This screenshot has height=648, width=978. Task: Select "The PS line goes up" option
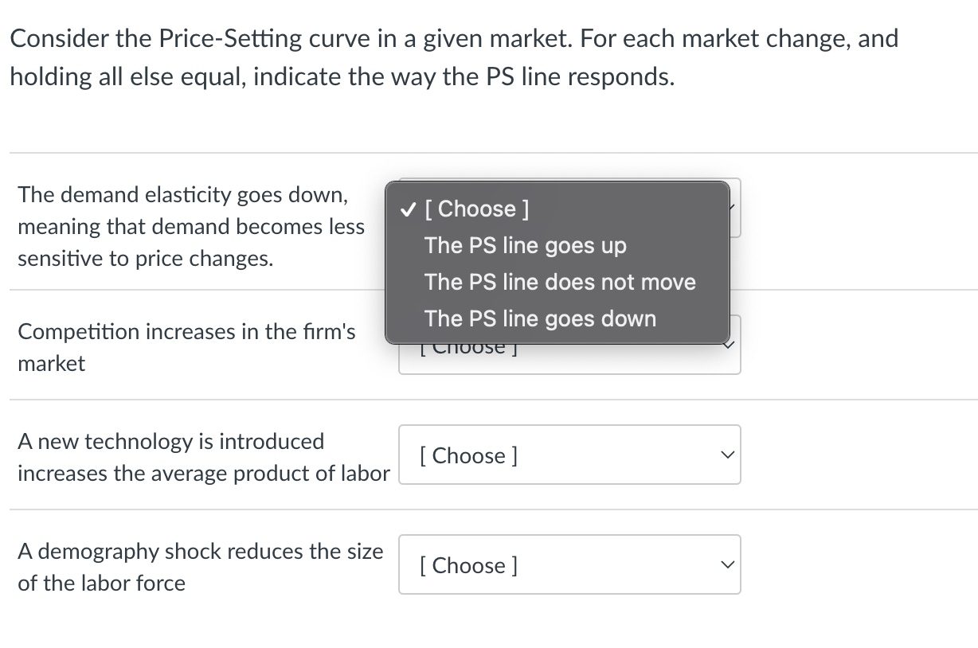(x=525, y=245)
